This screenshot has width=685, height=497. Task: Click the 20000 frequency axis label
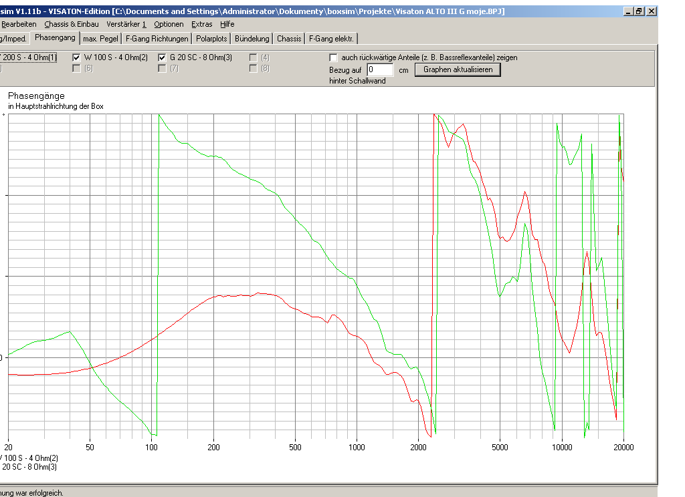point(623,448)
